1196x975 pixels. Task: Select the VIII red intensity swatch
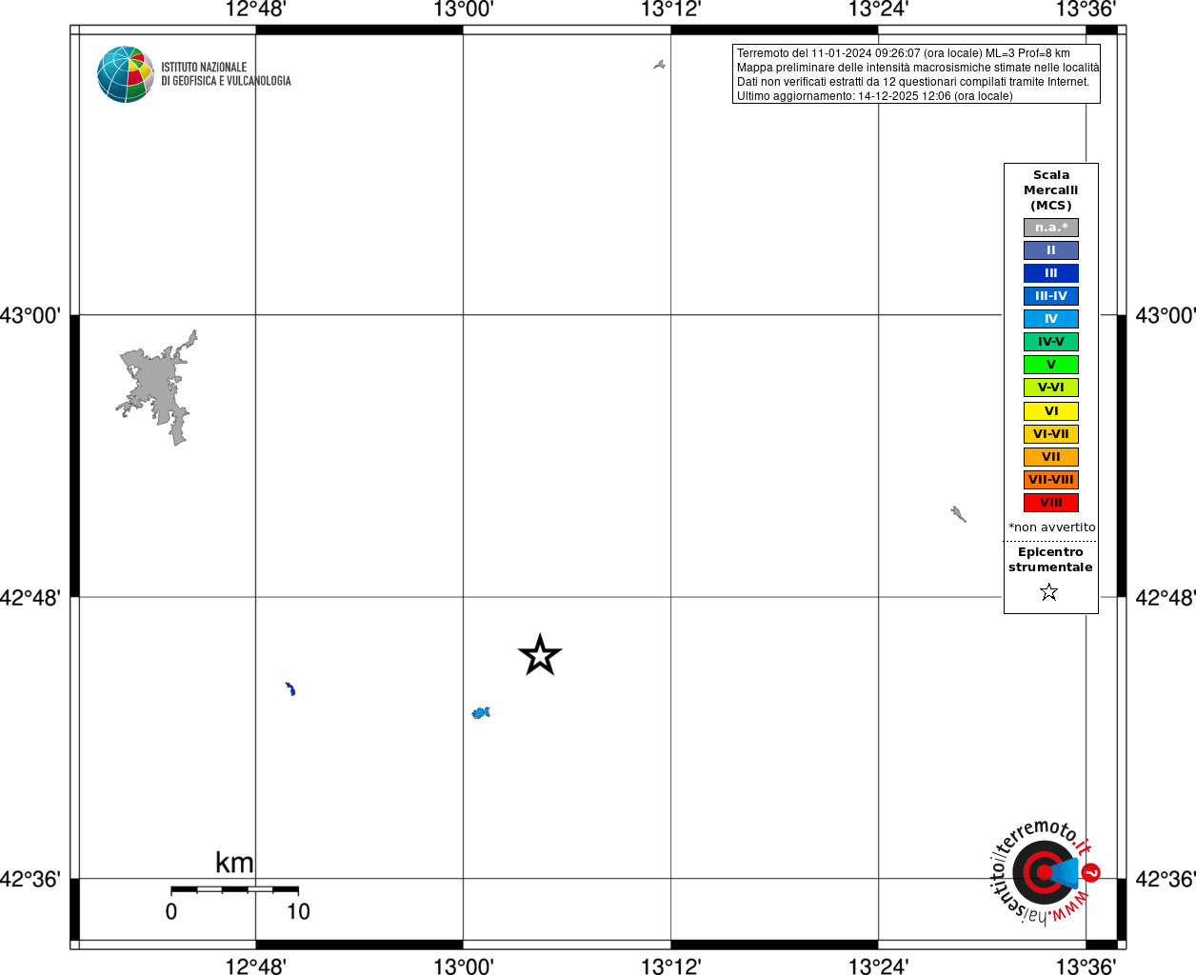(x=1051, y=503)
